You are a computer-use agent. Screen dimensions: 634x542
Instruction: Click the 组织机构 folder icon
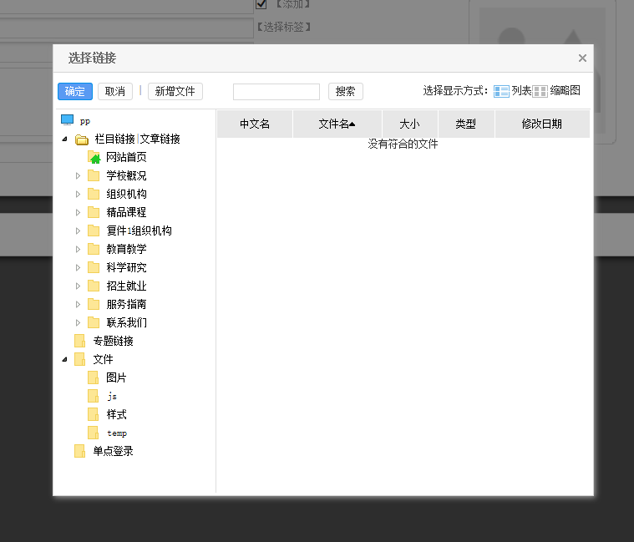coord(94,194)
